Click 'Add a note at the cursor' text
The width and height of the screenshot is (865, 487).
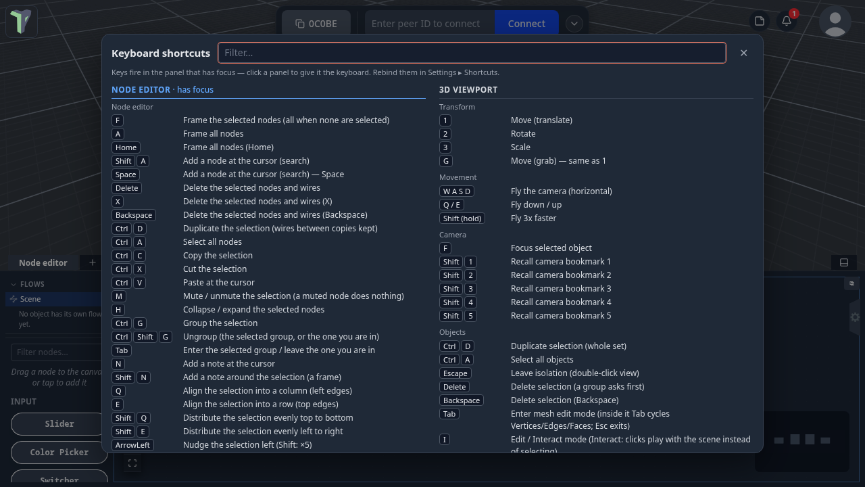[229, 364]
